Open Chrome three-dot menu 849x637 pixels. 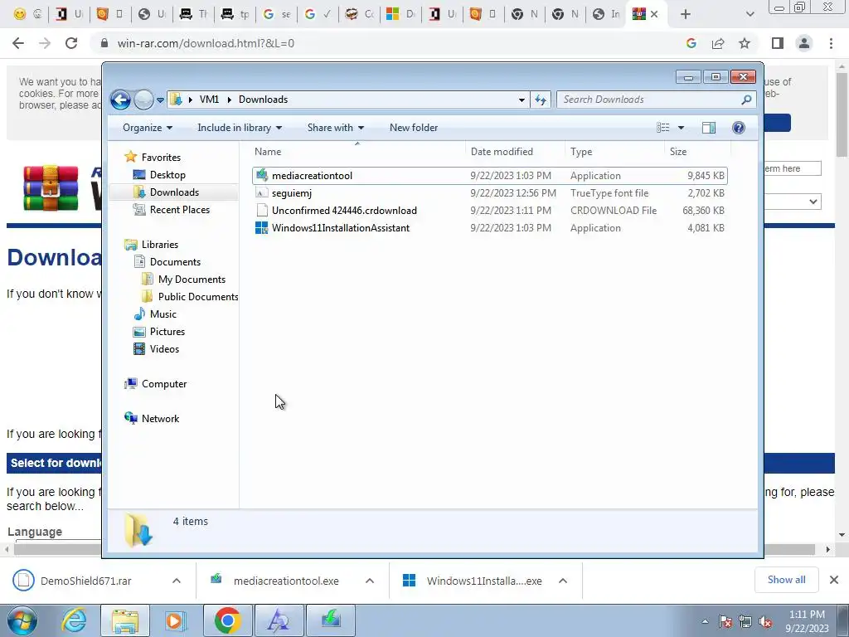pos(831,43)
